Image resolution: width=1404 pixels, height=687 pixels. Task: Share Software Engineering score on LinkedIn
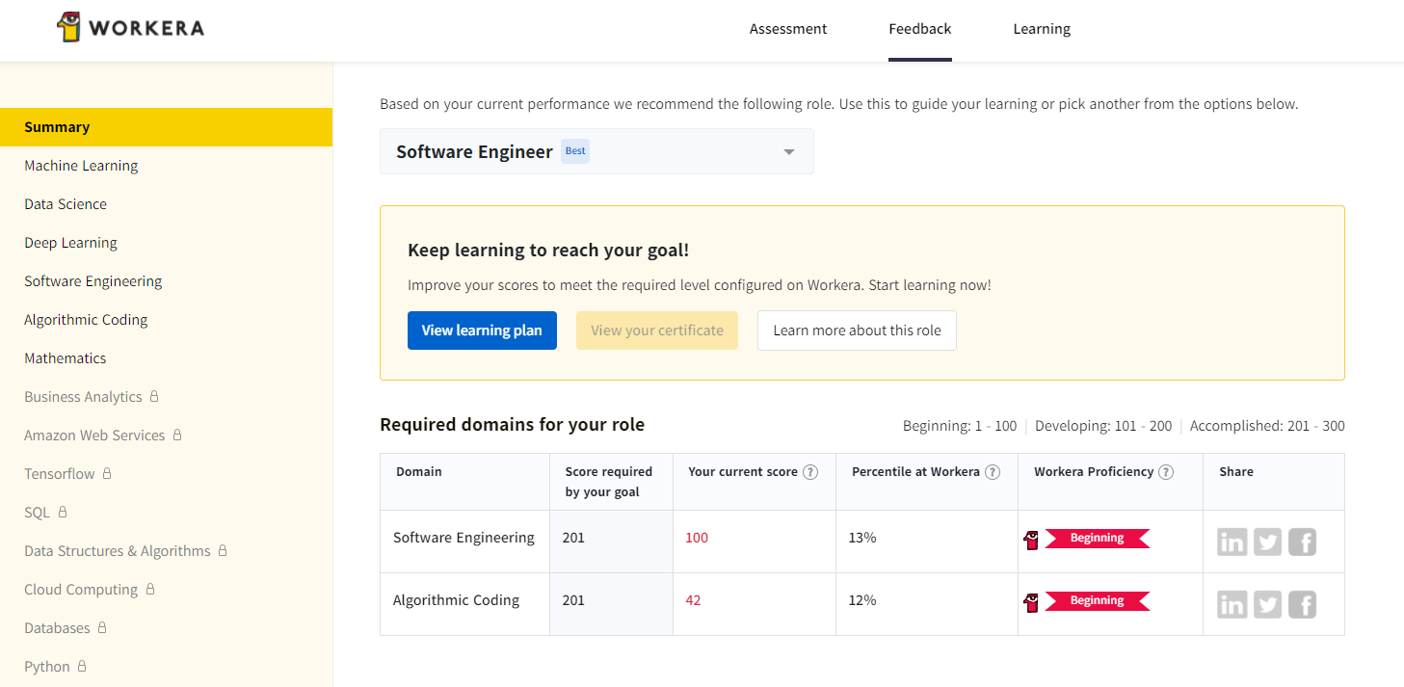(x=1232, y=542)
